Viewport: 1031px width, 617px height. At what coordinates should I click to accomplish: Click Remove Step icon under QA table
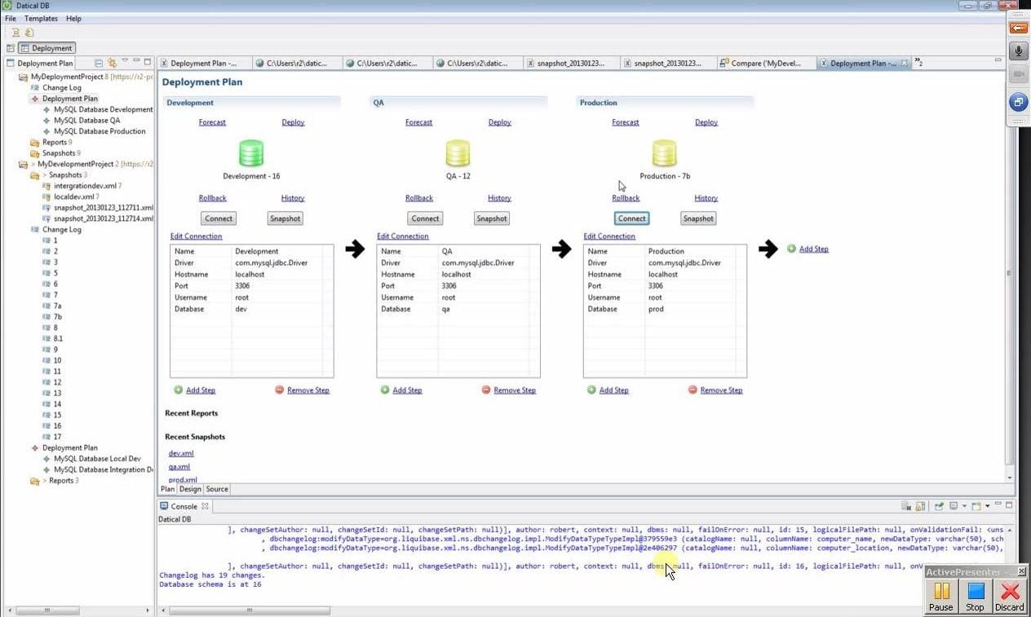486,390
